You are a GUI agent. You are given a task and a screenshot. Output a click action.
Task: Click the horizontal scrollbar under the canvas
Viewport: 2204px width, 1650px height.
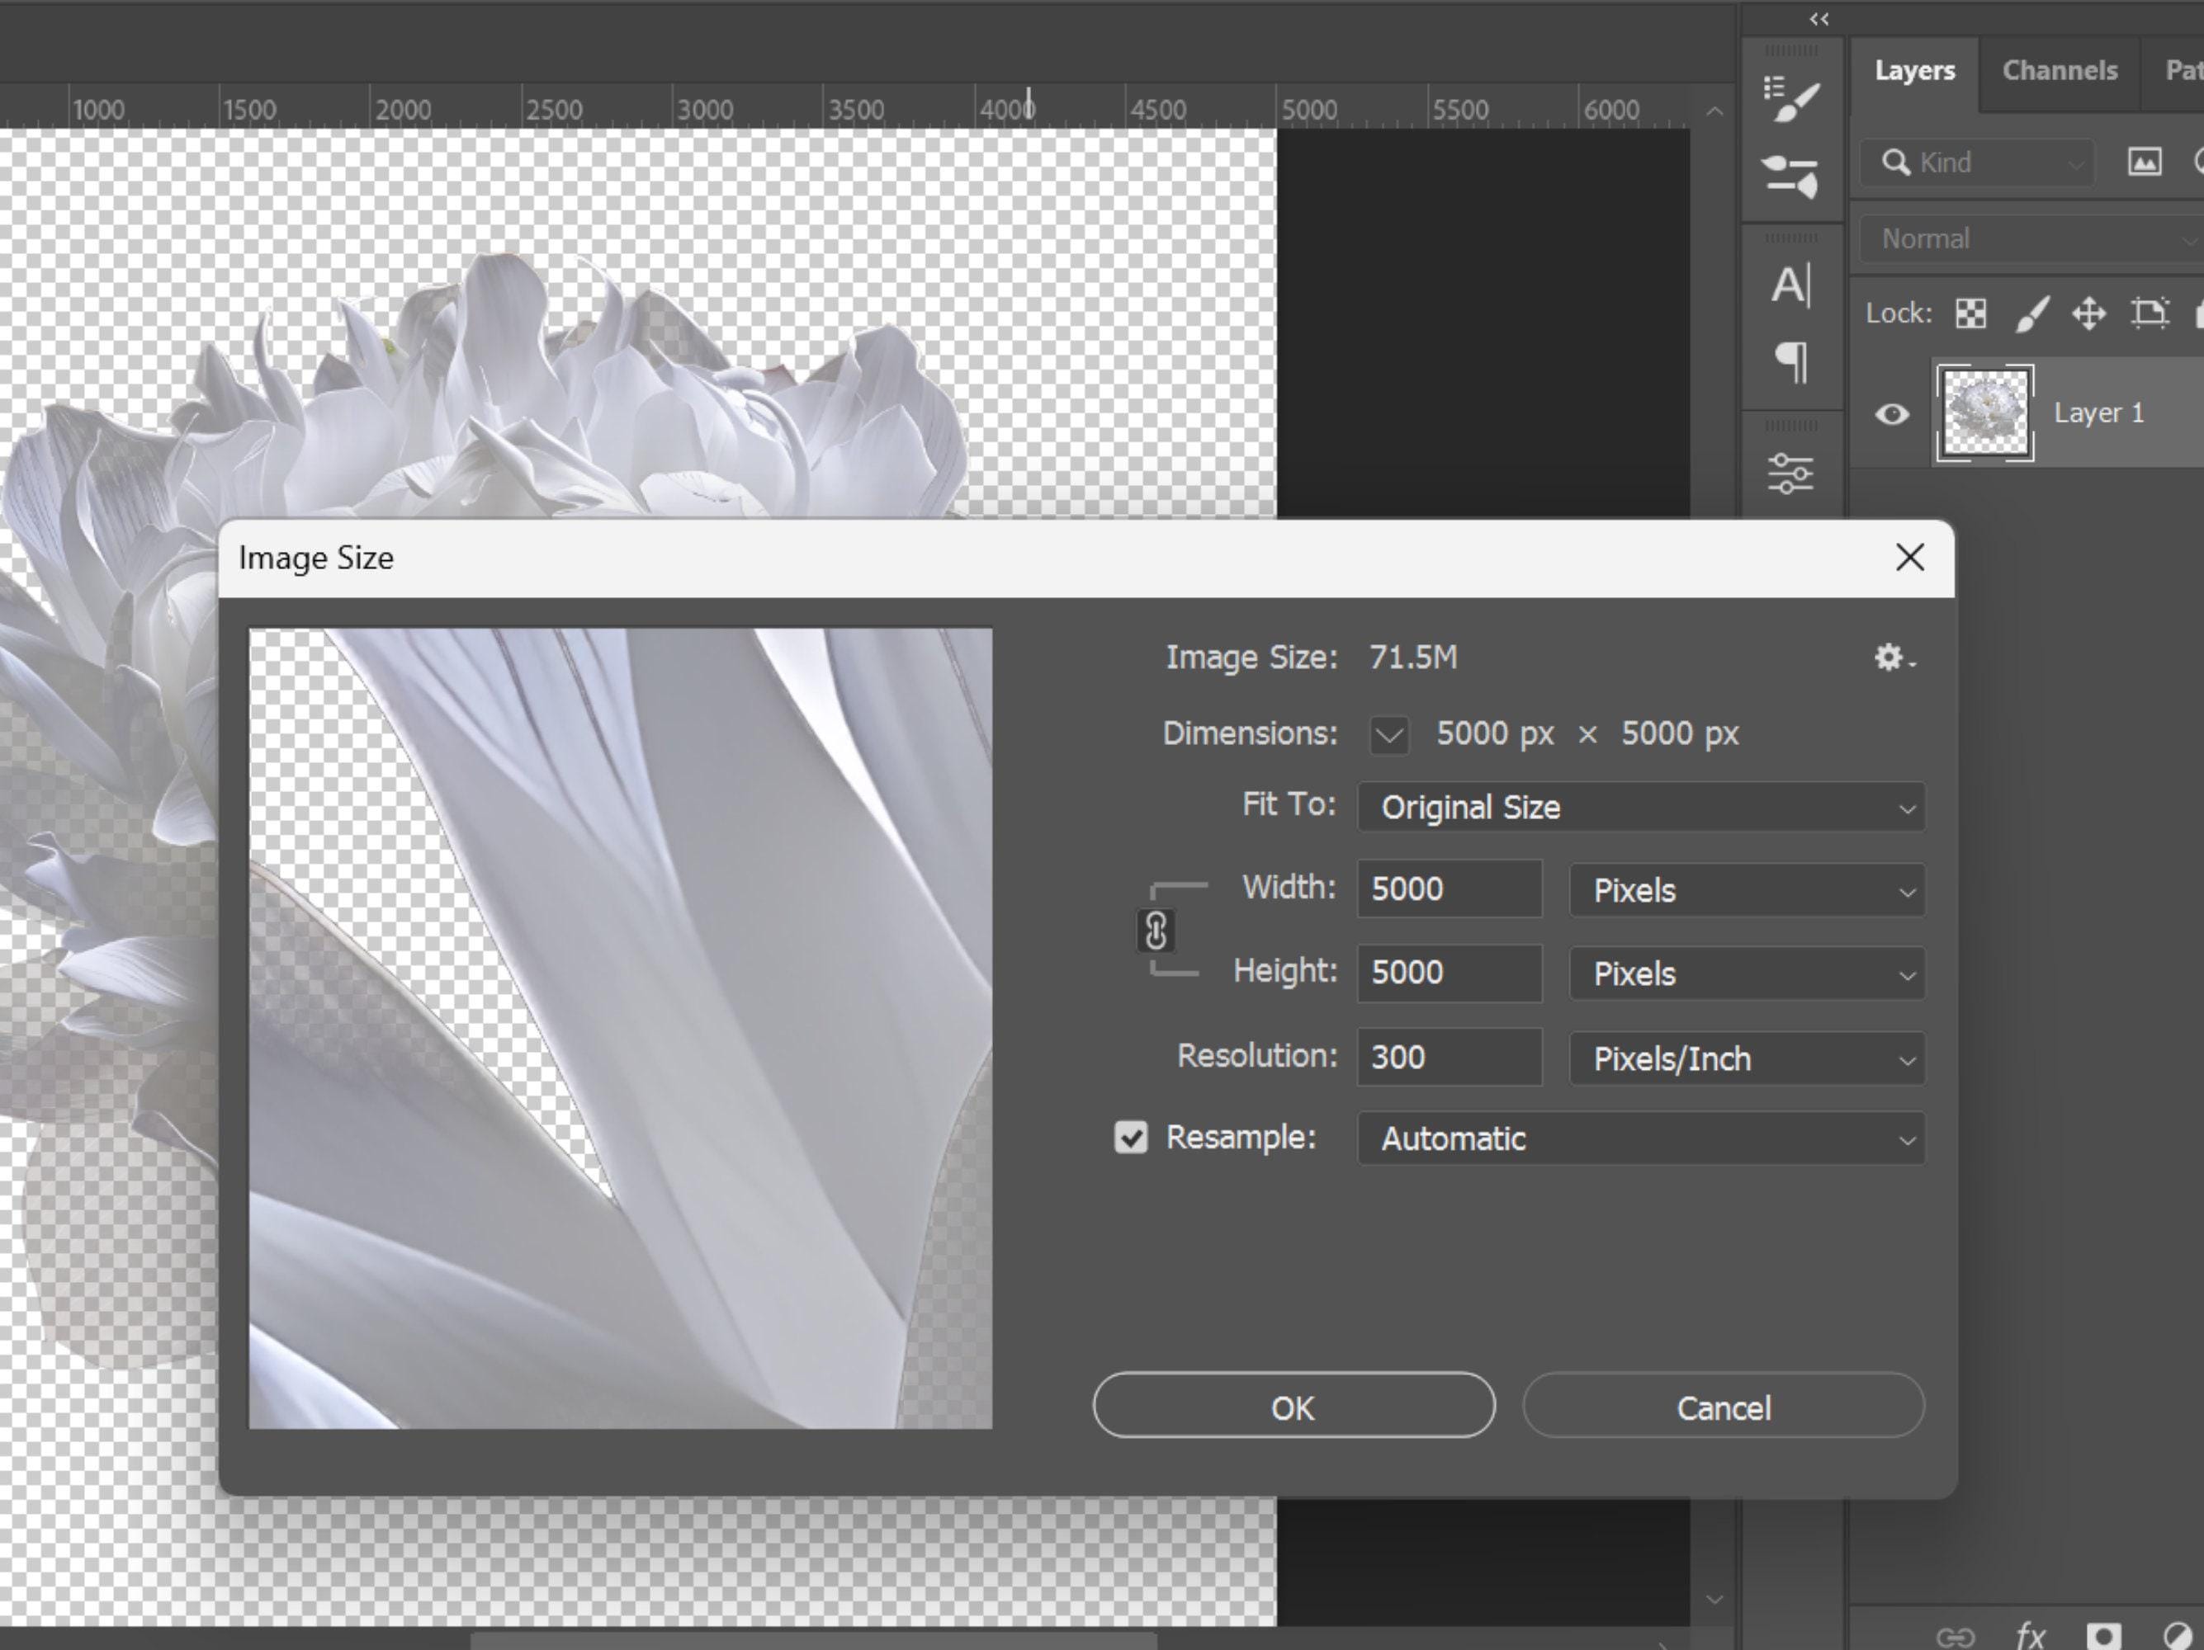[x=813, y=1640]
